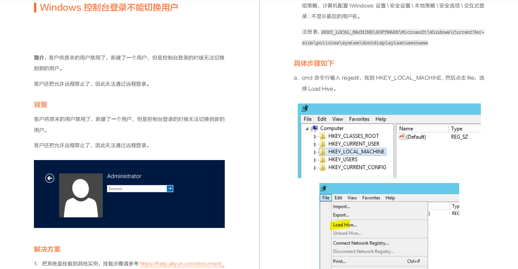The width and height of the screenshot is (518, 269).
Task: Open the help.aliyun.com document link
Action: click(x=182, y=264)
